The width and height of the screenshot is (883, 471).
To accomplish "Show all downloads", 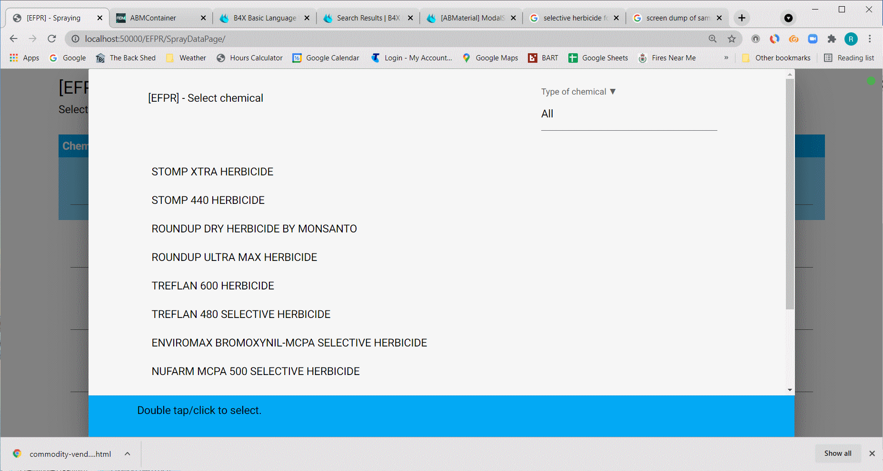I will coord(838,453).
